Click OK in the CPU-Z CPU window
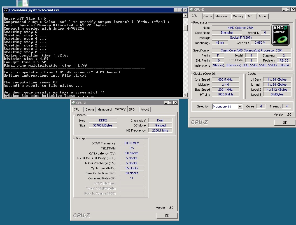This screenshot has width=296, height=225. coord(285,122)
